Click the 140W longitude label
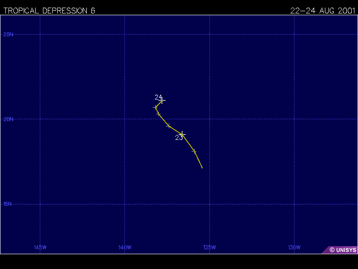 125,247
